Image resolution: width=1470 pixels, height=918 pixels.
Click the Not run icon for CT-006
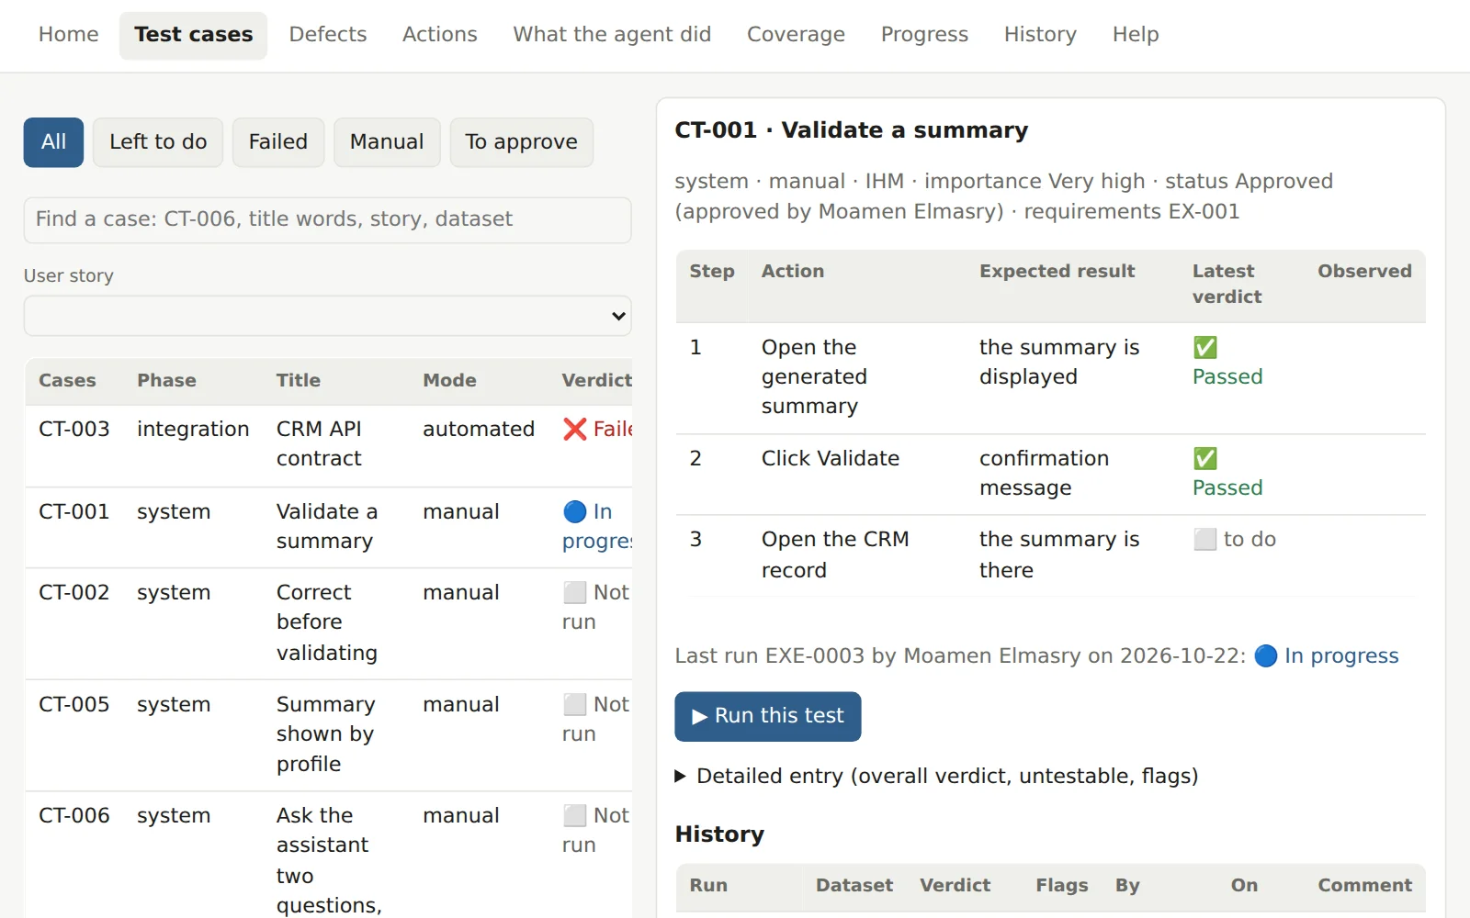coord(575,815)
